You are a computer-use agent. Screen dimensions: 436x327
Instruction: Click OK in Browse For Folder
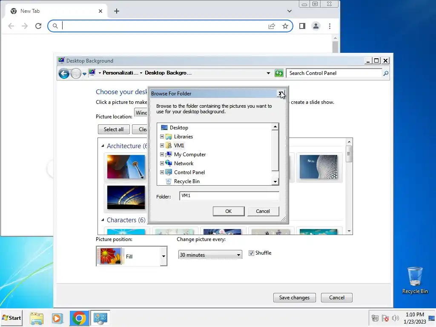[x=229, y=211]
